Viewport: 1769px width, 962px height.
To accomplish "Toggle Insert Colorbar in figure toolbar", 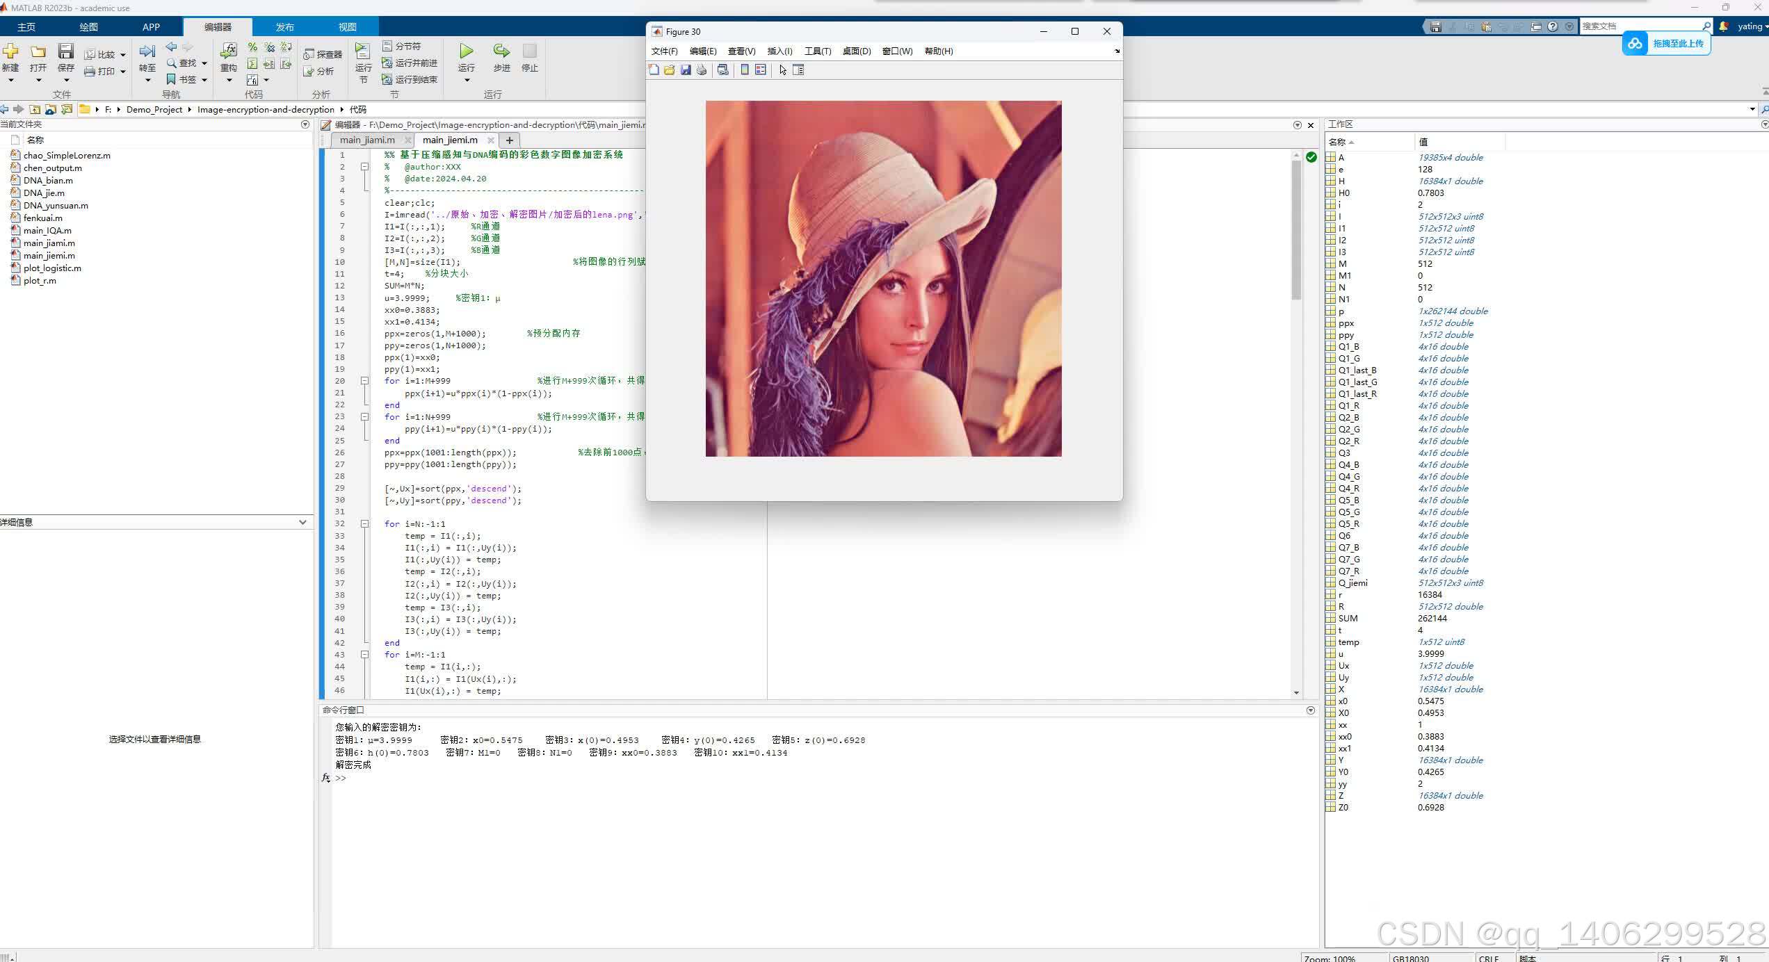I will (x=745, y=70).
